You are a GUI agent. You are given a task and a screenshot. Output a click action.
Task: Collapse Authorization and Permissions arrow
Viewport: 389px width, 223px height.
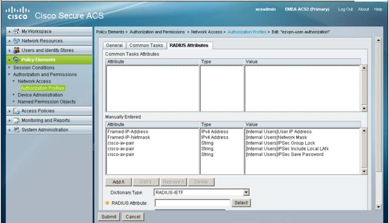[x=9, y=74]
